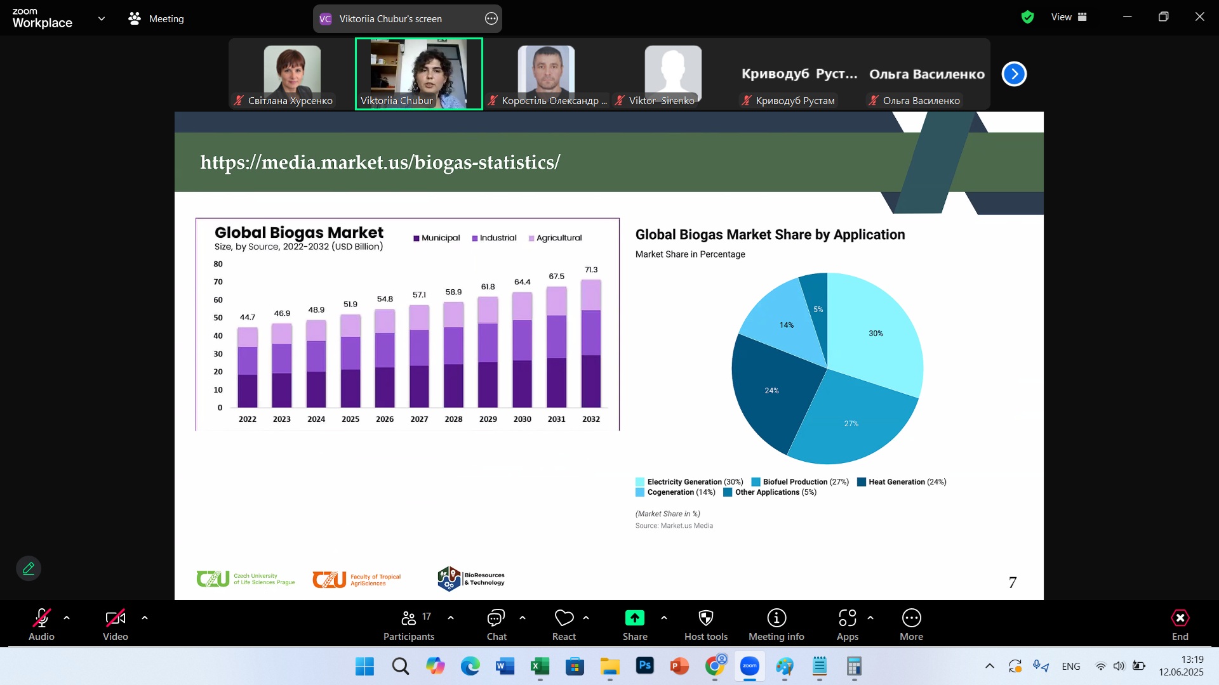Click the Municipal legend color swatch

(x=416, y=238)
